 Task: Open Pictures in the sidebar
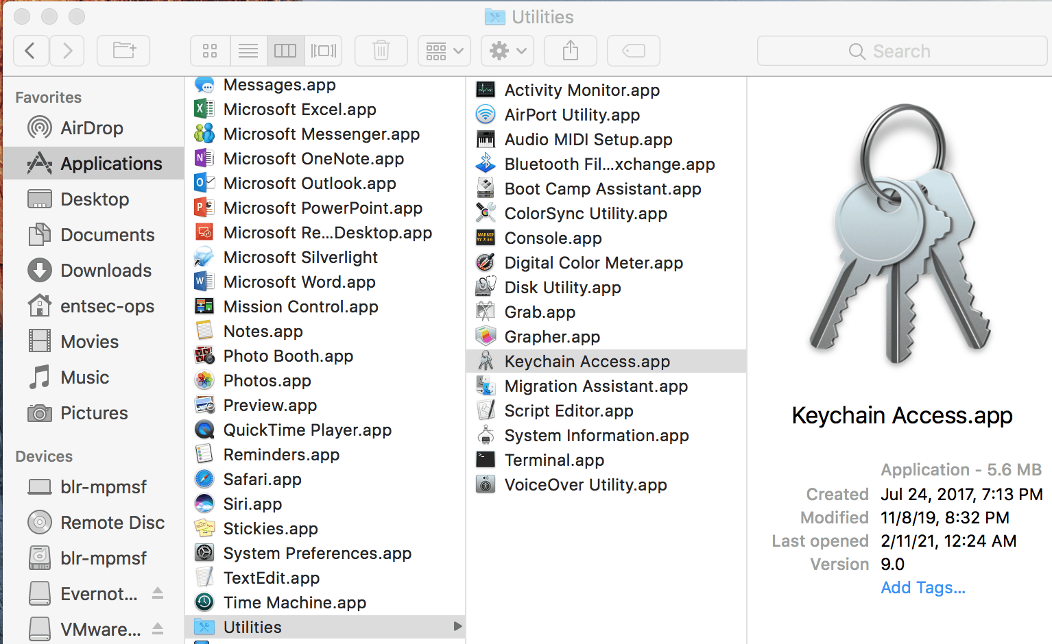coord(93,413)
